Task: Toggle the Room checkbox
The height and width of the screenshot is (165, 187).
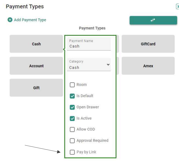Action: pyautogui.click(x=72, y=85)
